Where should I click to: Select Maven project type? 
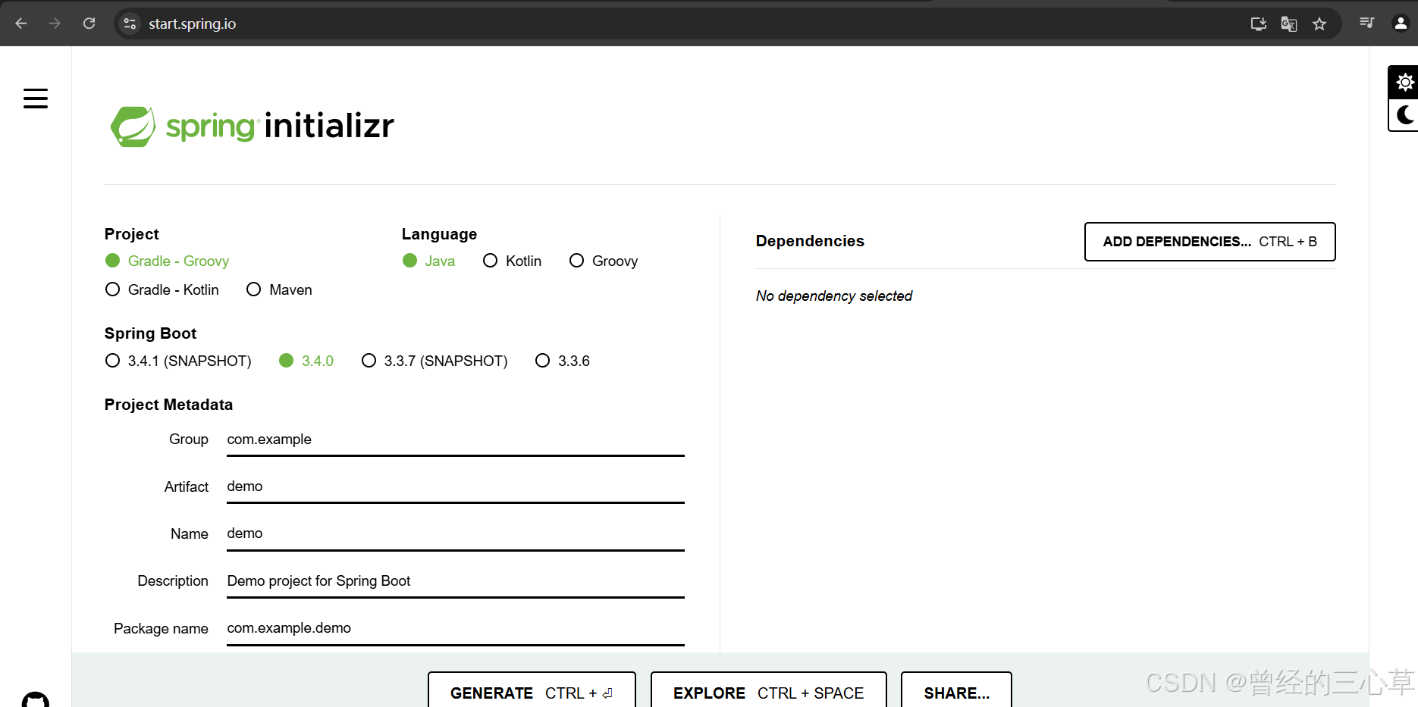pos(279,289)
